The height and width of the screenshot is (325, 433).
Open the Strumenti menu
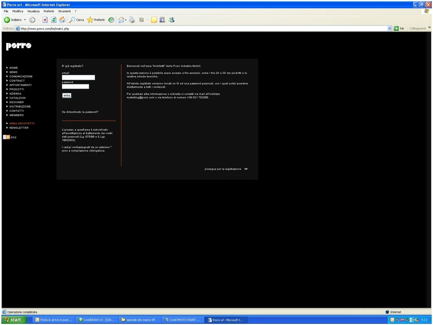[x=64, y=11]
